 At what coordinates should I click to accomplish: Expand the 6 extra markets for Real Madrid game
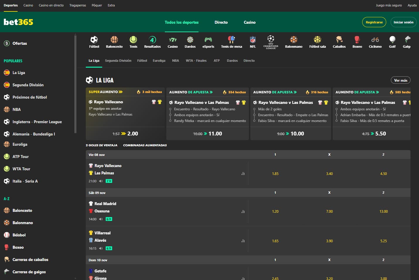pos(108,219)
